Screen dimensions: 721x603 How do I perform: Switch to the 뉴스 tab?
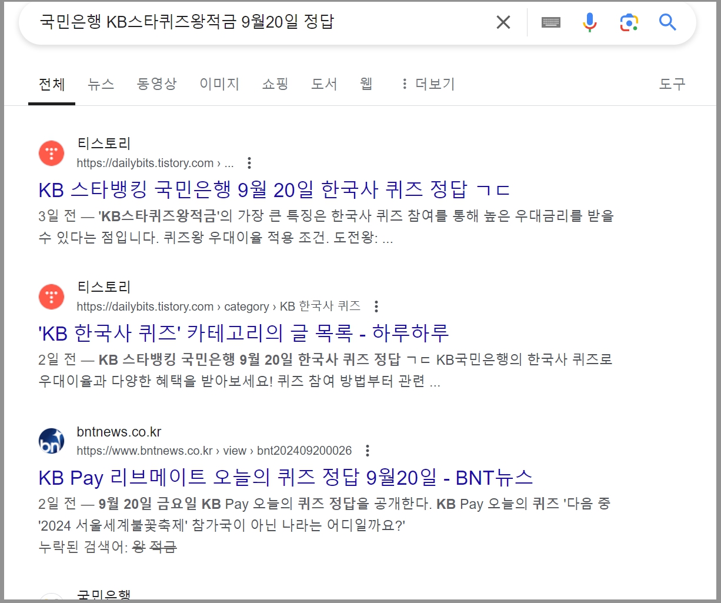[x=101, y=84]
